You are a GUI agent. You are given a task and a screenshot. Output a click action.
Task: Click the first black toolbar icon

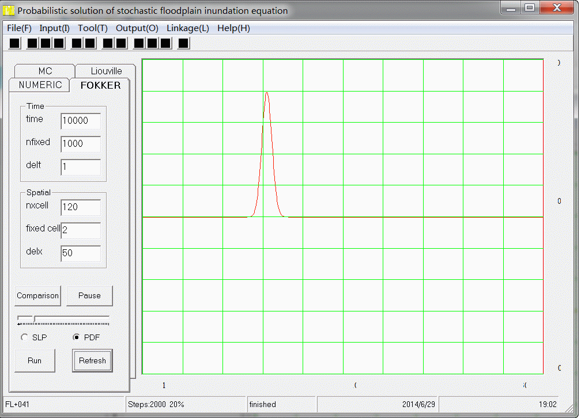click(x=15, y=43)
